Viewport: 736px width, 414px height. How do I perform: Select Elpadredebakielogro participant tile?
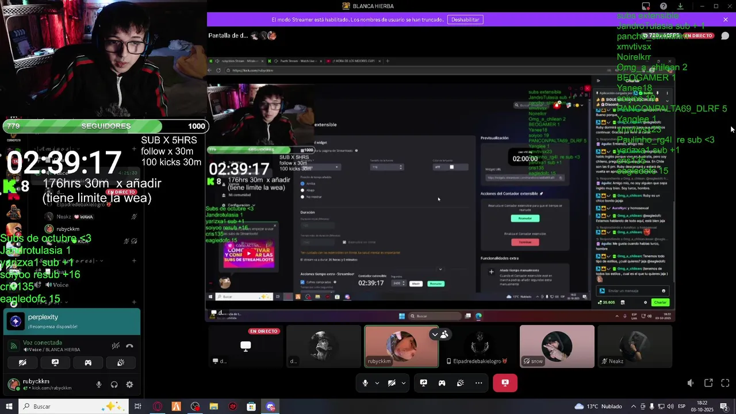tap(479, 347)
